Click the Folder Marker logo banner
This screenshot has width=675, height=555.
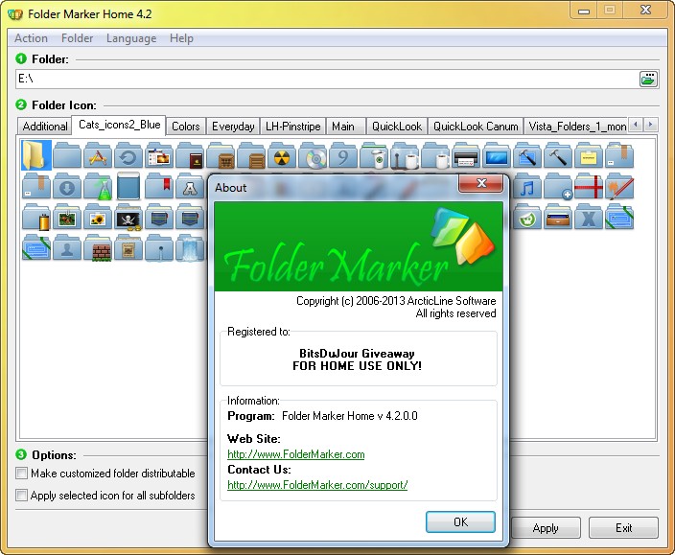tap(359, 247)
